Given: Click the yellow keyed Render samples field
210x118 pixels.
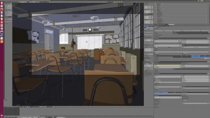Looking at the screenshot, I should pyautogui.click(x=168, y=65).
